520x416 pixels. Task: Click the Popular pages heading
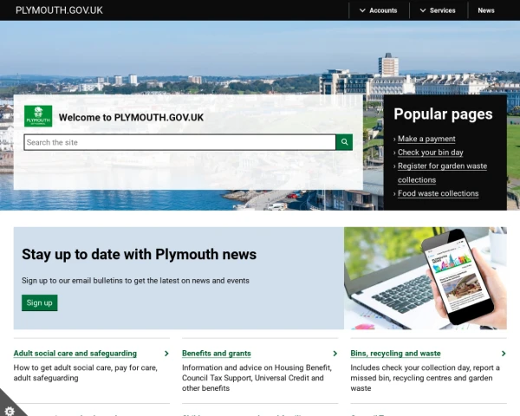click(443, 114)
